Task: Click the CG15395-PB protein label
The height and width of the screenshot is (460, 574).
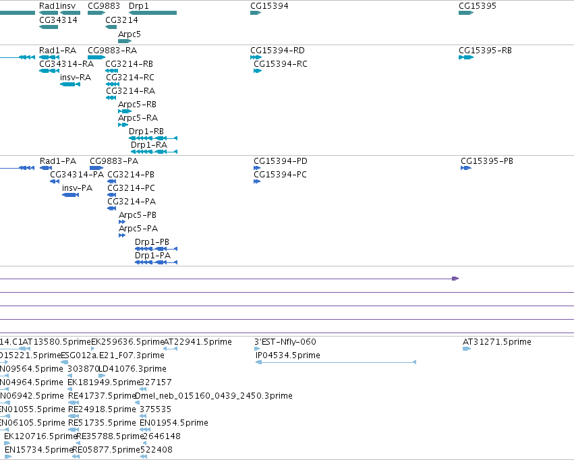Action: tap(487, 161)
